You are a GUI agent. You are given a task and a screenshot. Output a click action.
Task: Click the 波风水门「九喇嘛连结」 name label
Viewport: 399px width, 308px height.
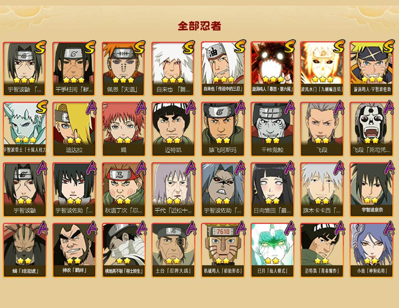click(x=322, y=89)
